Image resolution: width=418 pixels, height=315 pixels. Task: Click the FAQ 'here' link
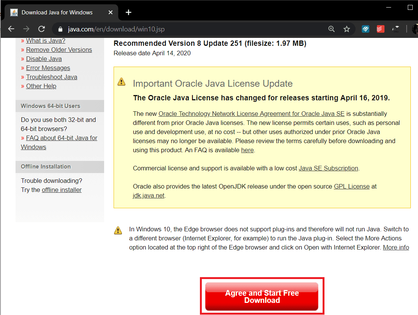coord(247,150)
